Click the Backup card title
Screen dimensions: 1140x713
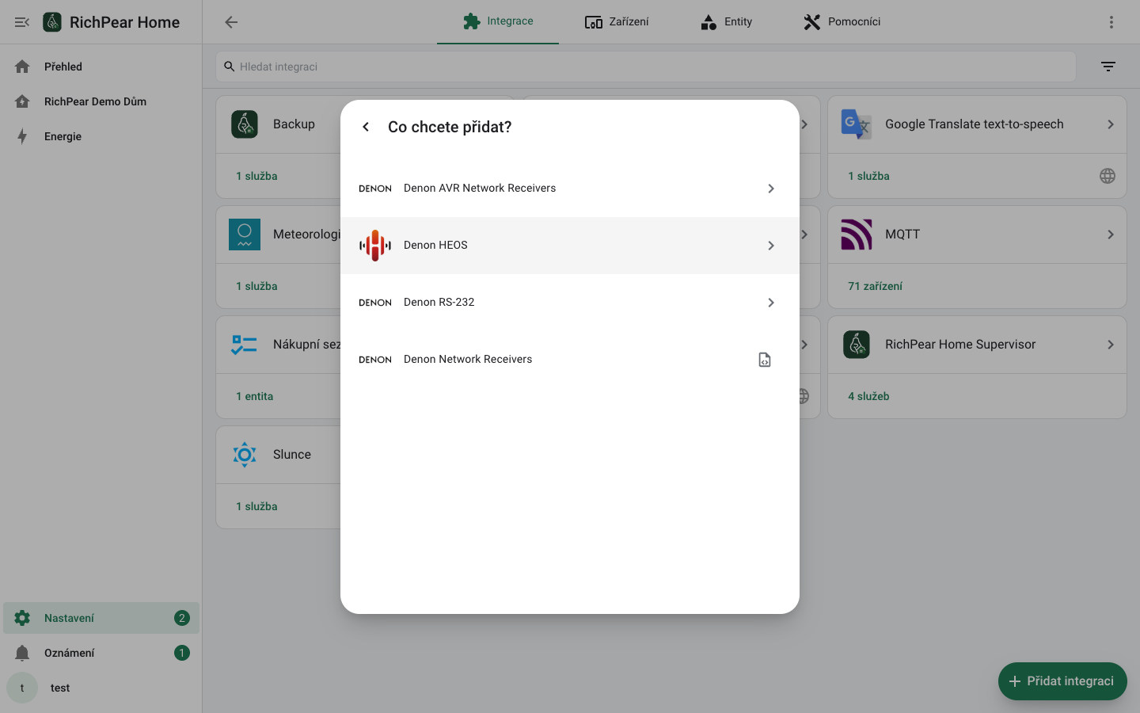(x=294, y=124)
